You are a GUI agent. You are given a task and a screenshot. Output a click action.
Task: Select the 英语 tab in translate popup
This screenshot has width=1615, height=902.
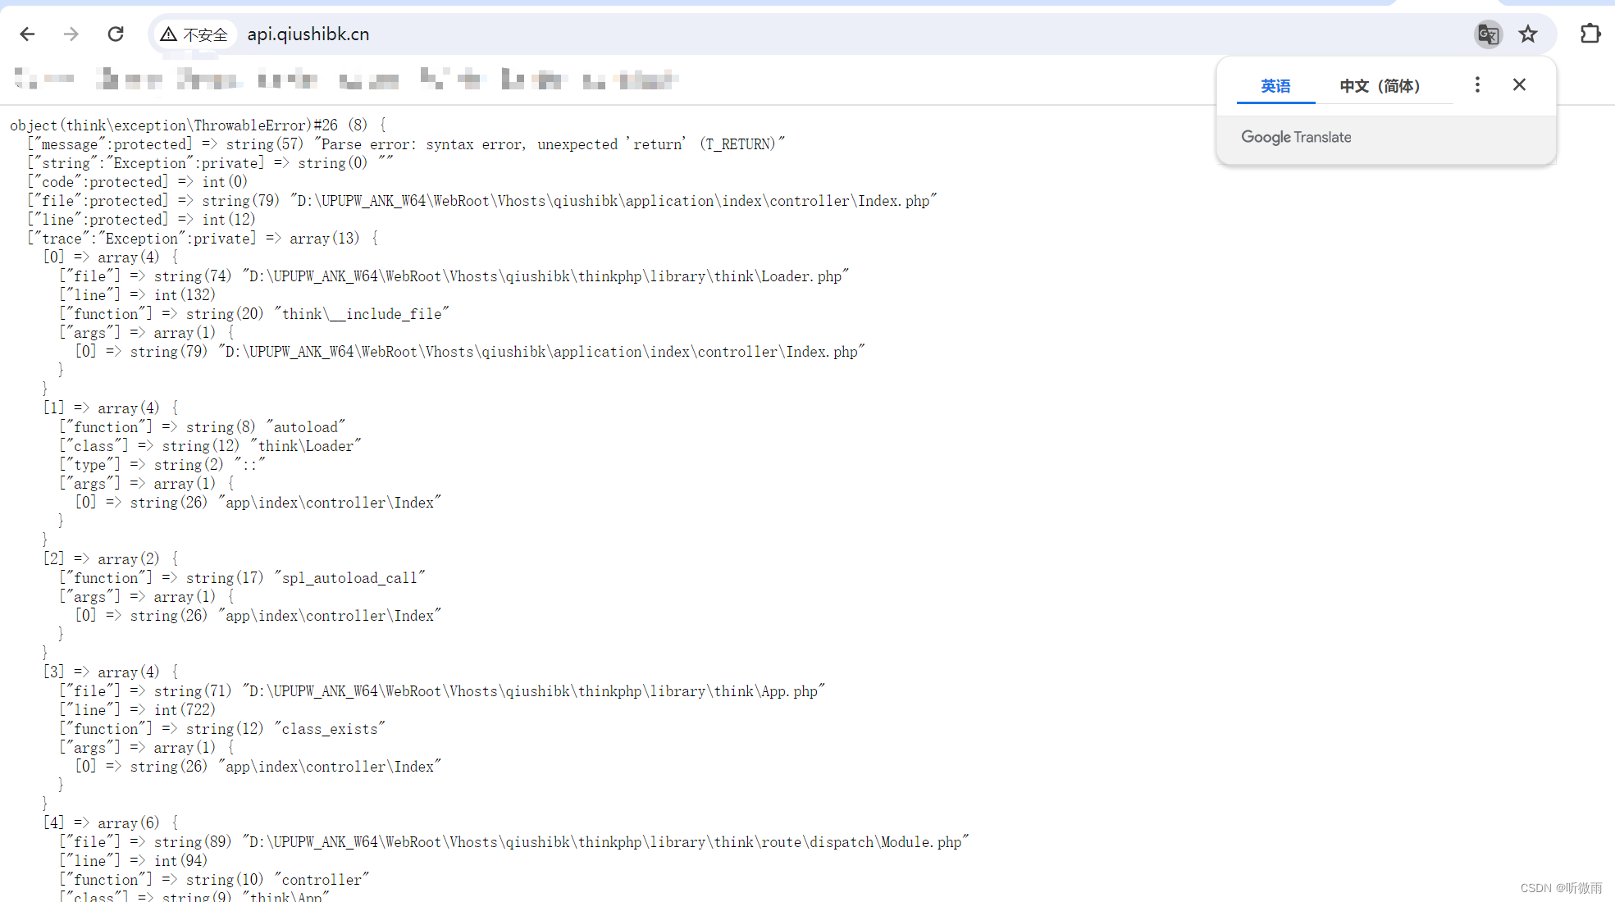coord(1275,86)
